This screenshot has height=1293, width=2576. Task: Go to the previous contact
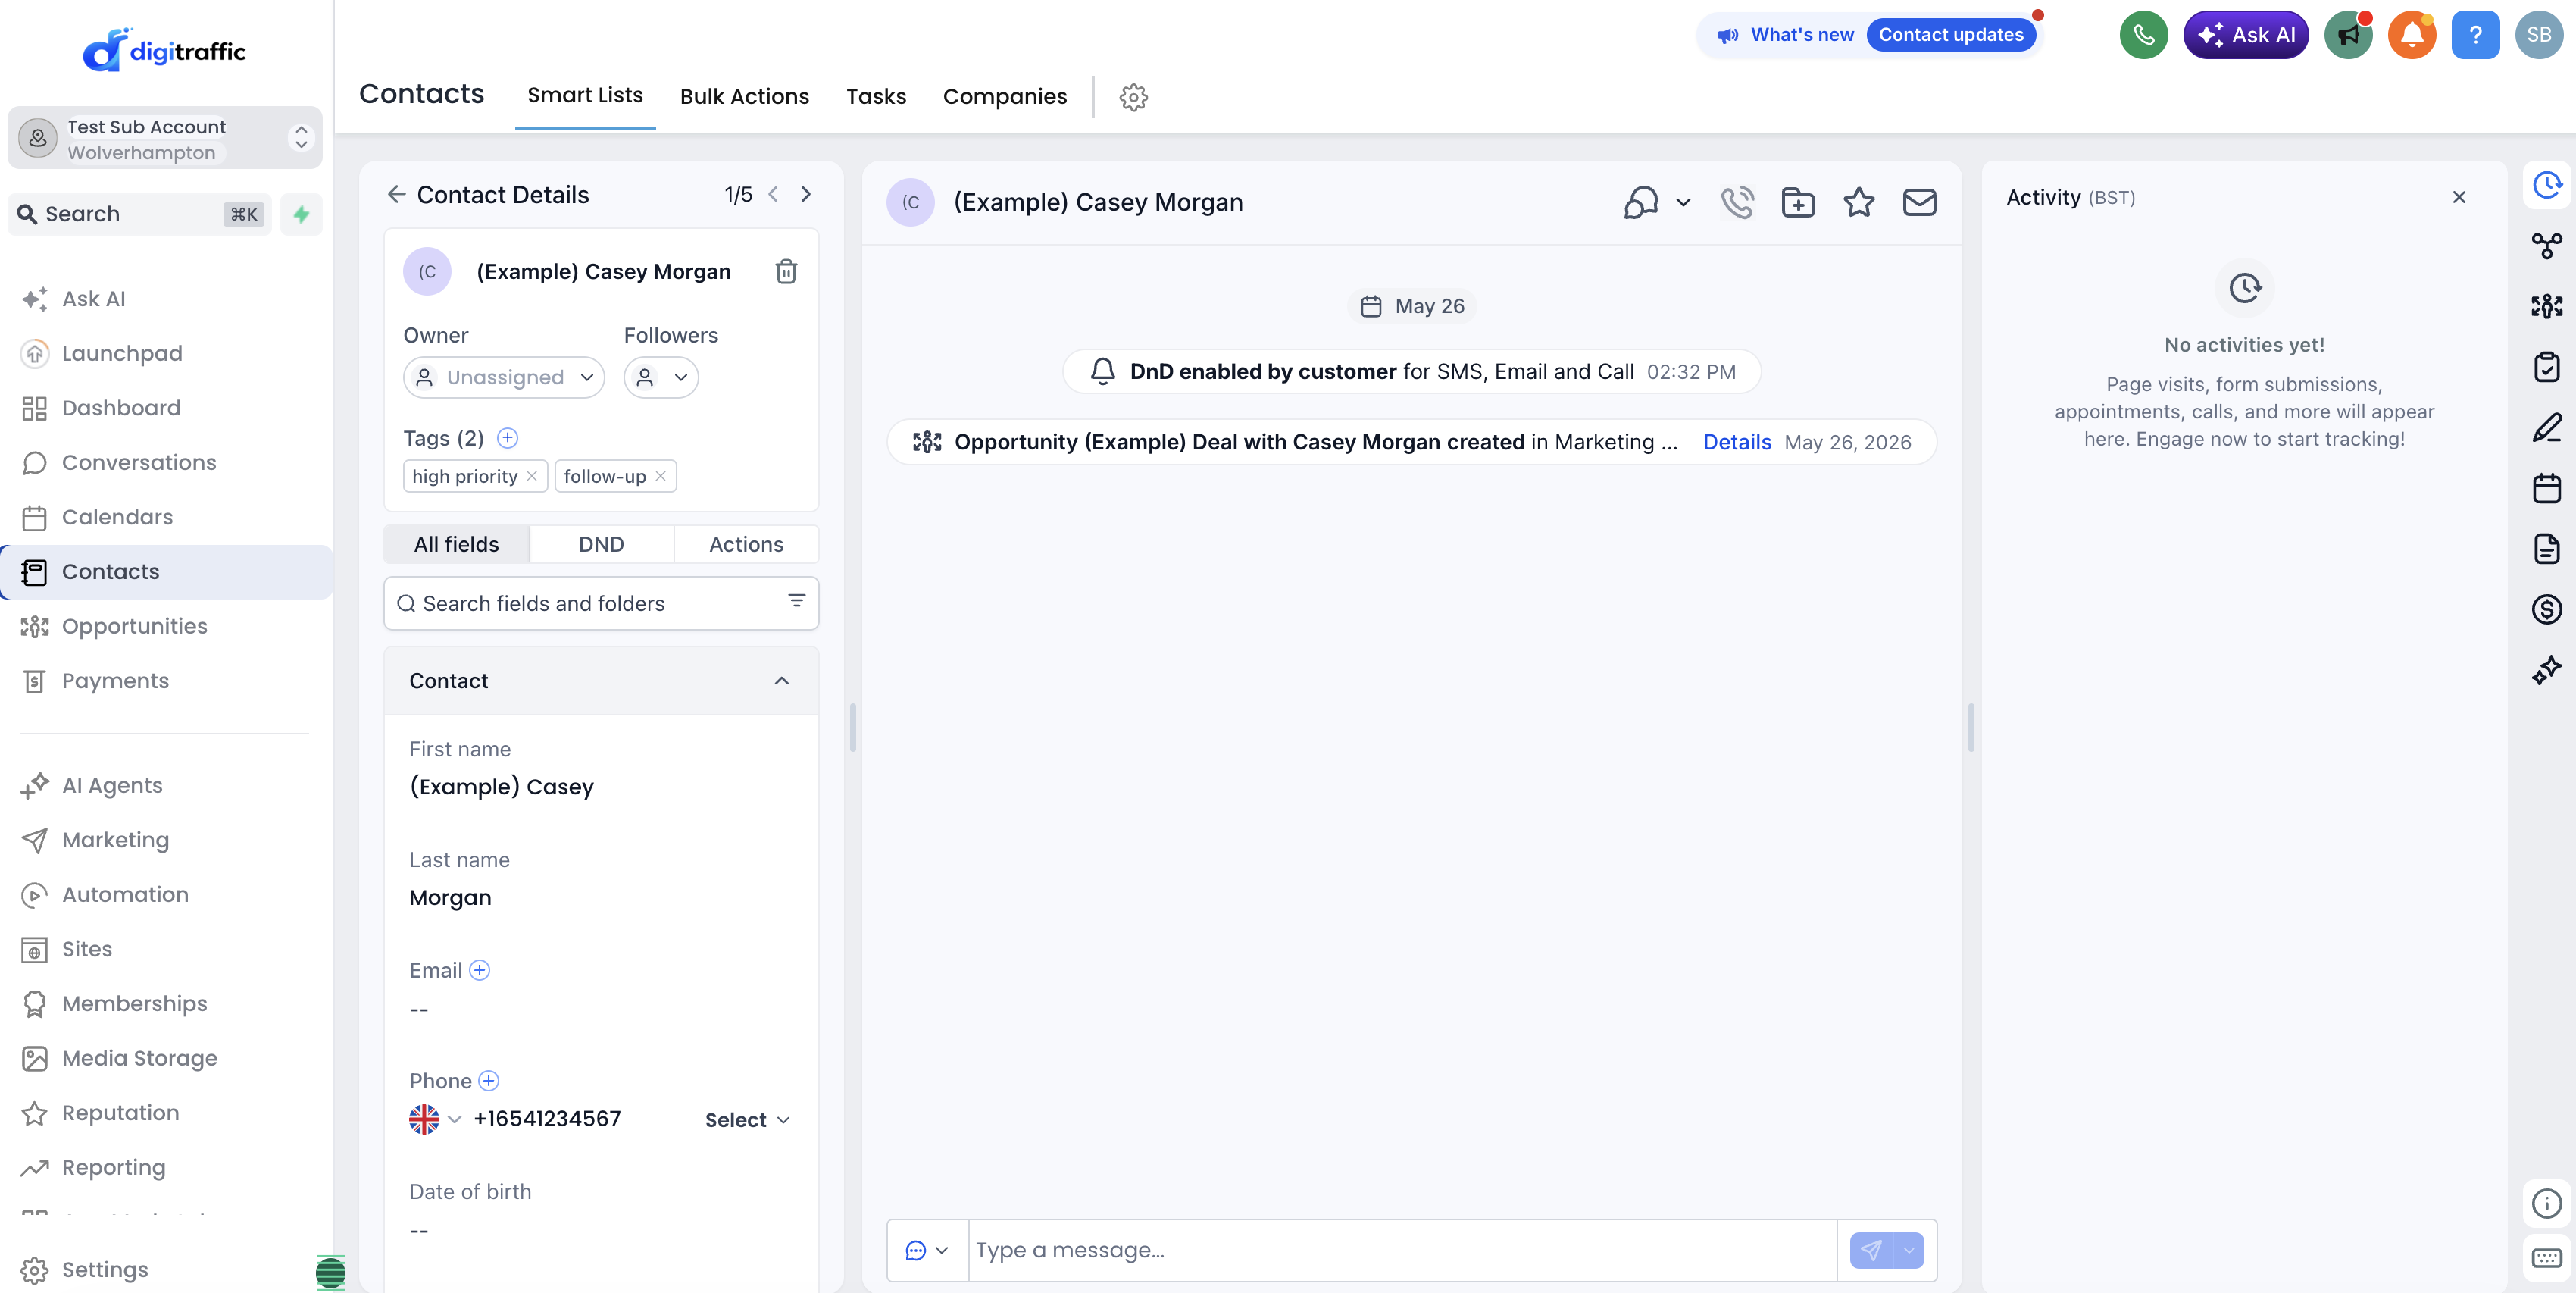click(x=773, y=194)
